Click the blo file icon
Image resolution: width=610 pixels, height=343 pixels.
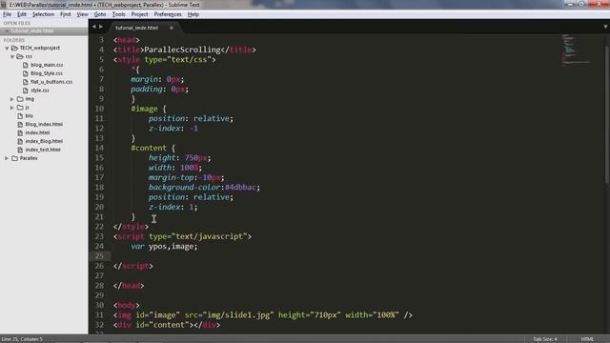point(20,116)
